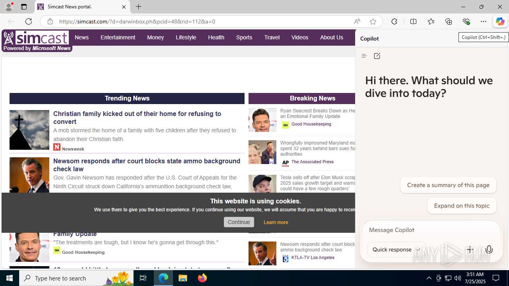509x286 pixels.
Task: Open Newsom thumbnail in Trending News
Action: point(29,175)
